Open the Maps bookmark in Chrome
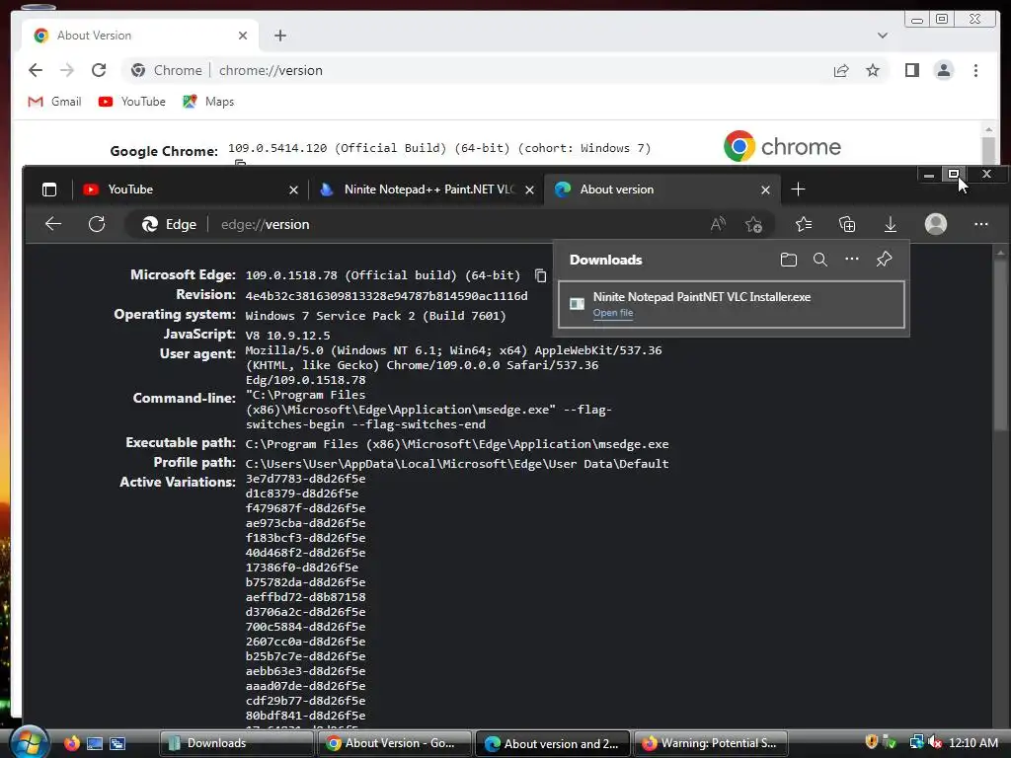The height and width of the screenshot is (758, 1011). coord(208,102)
